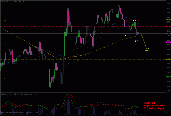Viewport: 171px width, 116px height.
Task: Click the 6 Mar 05:00 time label
Action: [21, 115]
